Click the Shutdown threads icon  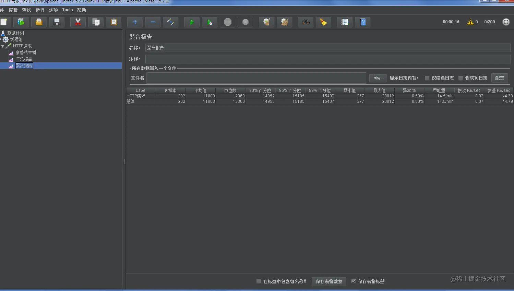coord(245,22)
